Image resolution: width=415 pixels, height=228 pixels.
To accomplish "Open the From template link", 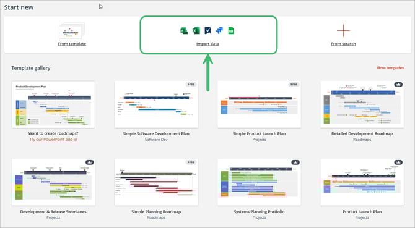I will click(x=72, y=44).
